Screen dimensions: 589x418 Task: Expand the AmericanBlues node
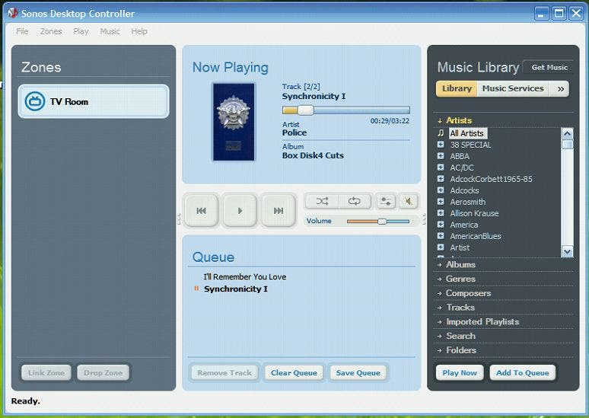pos(441,236)
